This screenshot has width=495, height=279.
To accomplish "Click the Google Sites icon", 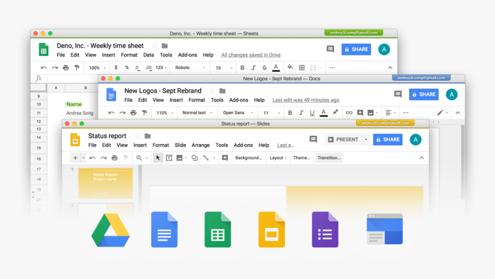I will coord(384,229).
